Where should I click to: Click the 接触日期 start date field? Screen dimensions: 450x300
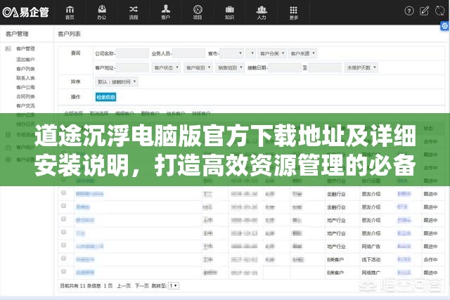point(285,67)
